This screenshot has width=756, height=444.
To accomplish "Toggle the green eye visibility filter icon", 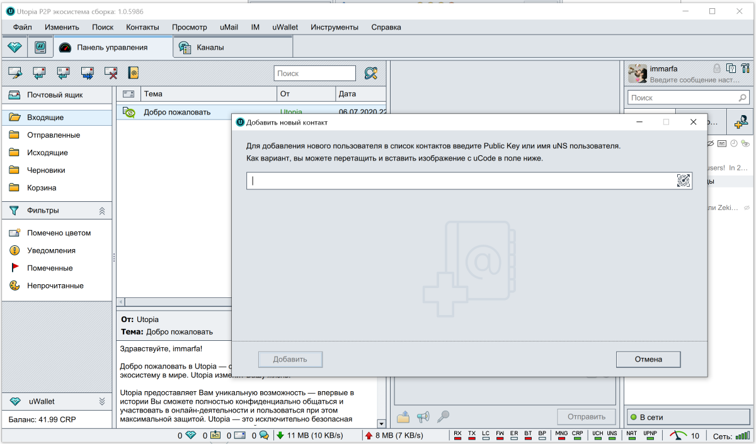I will [x=745, y=143].
